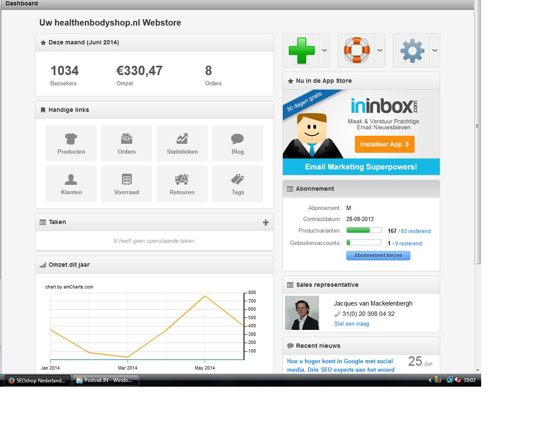546x437 pixels.
Task: Open the Klanten shortcut tile
Action: [x=71, y=184]
